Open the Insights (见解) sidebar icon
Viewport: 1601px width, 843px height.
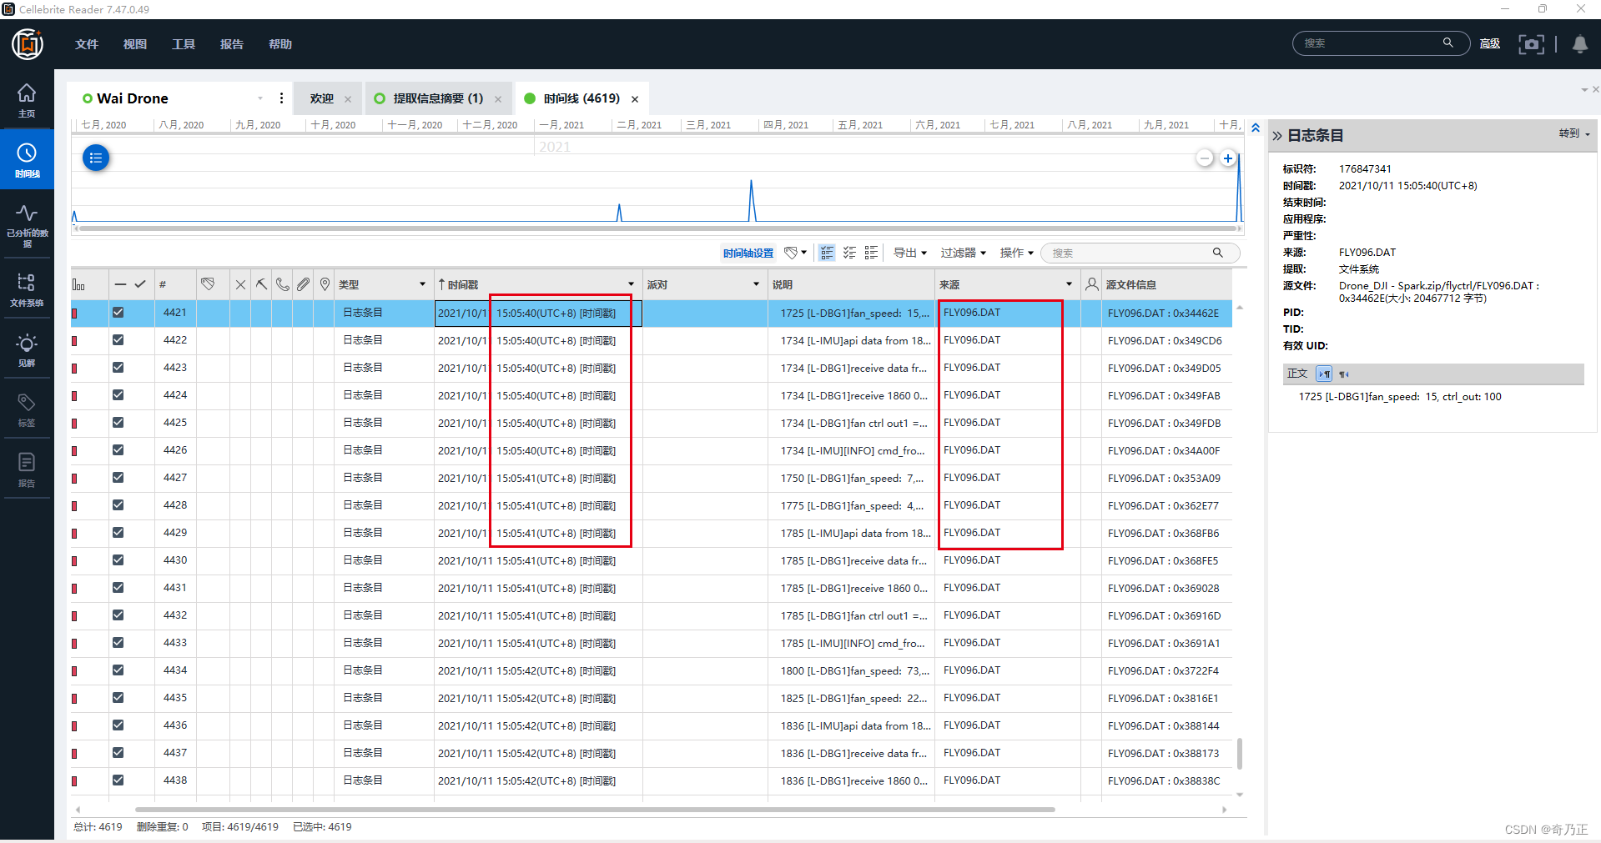(x=27, y=350)
